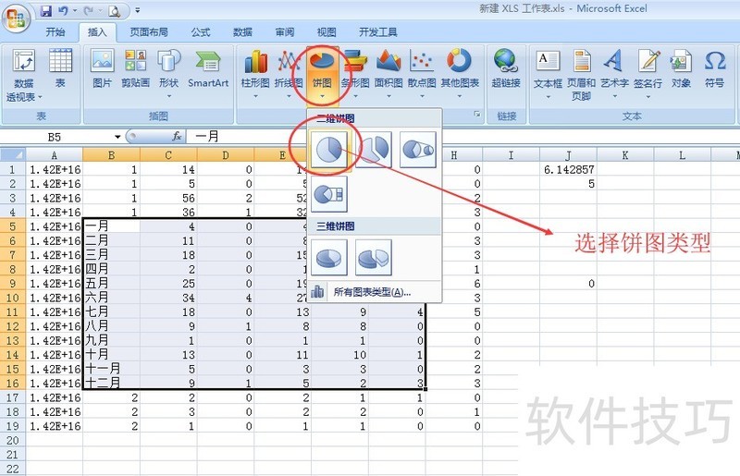Open the 视图 ribbon tab
The image size is (740, 476).
tap(327, 32)
